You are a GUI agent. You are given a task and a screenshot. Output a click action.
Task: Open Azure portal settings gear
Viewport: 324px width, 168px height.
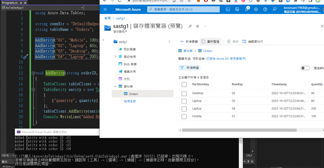point(256,9)
